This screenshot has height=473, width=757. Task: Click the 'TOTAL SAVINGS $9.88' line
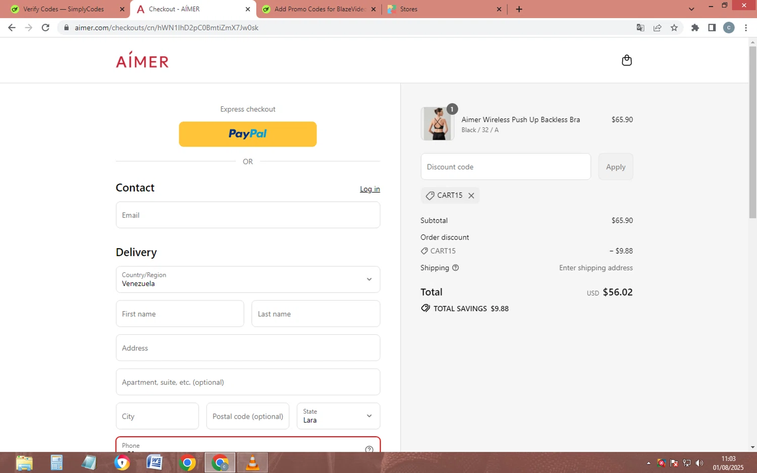point(465,309)
